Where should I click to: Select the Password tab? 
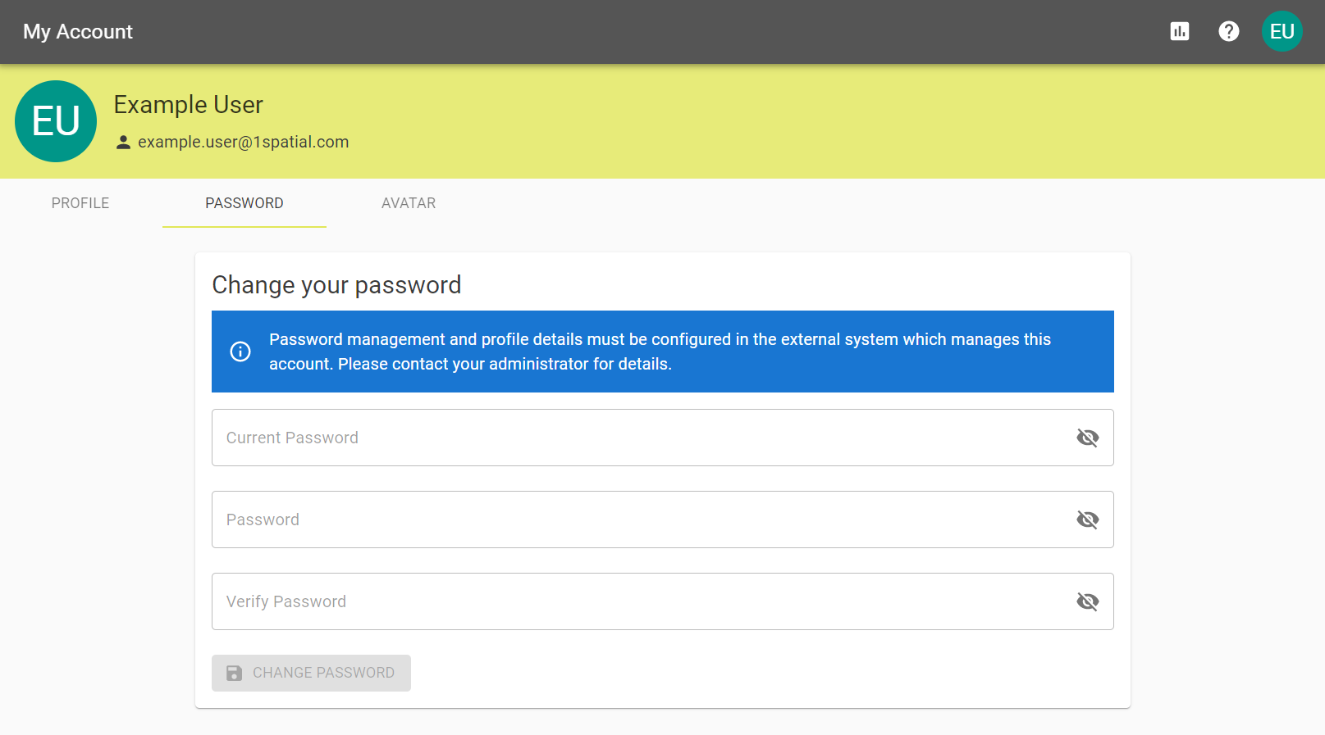pos(244,203)
